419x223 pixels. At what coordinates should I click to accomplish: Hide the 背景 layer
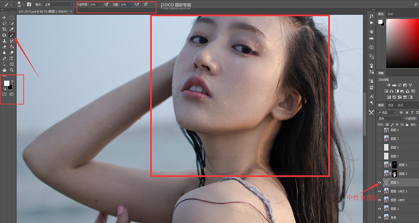coord(379,218)
